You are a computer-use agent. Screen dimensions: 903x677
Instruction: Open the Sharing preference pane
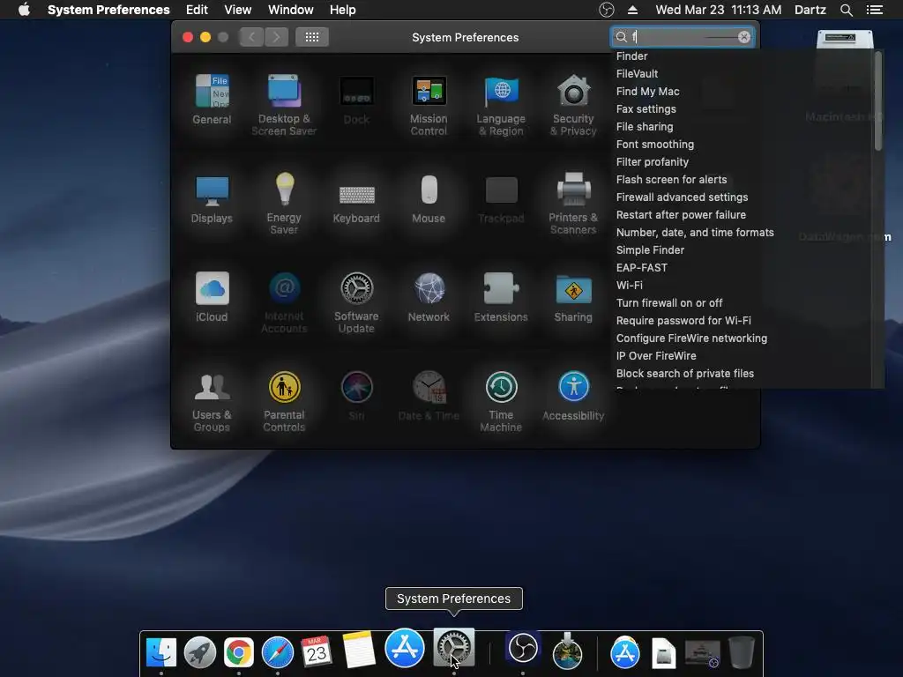tap(573, 297)
